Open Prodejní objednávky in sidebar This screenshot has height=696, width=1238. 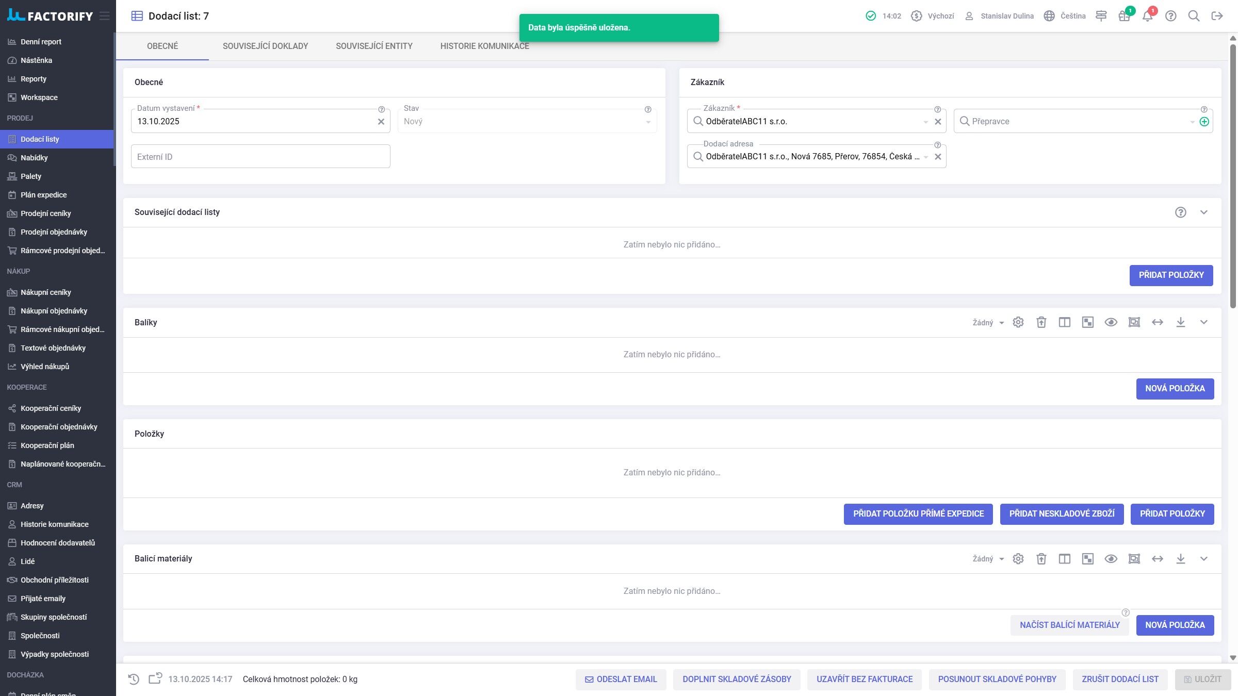click(54, 232)
